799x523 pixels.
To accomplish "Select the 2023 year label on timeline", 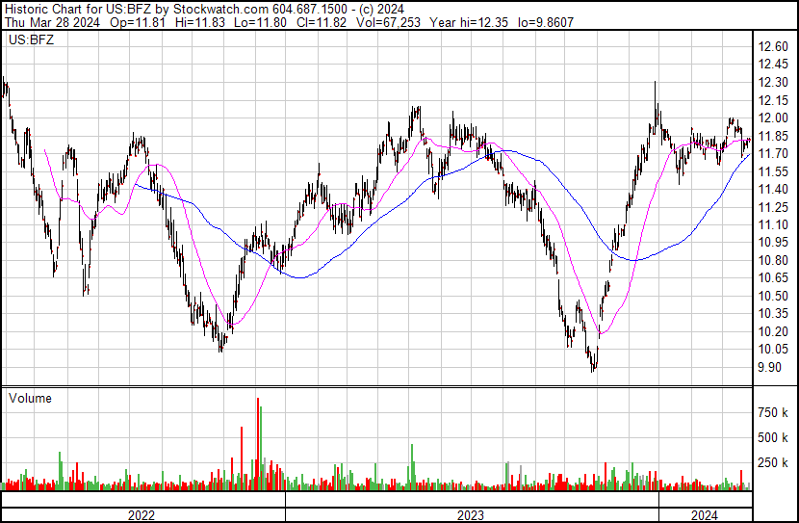I will 471,515.
